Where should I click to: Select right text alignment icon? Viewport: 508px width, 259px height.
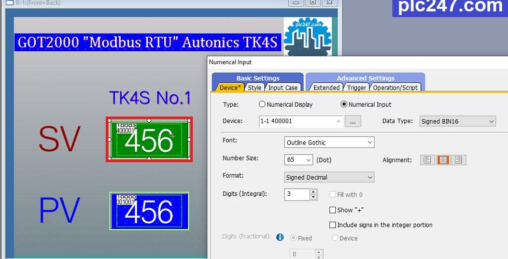458,160
